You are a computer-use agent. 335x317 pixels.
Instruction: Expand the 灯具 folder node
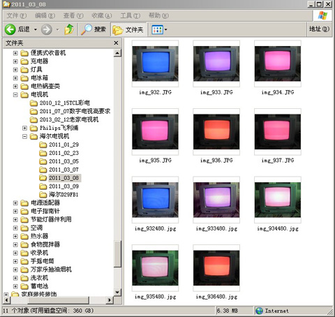15,70
